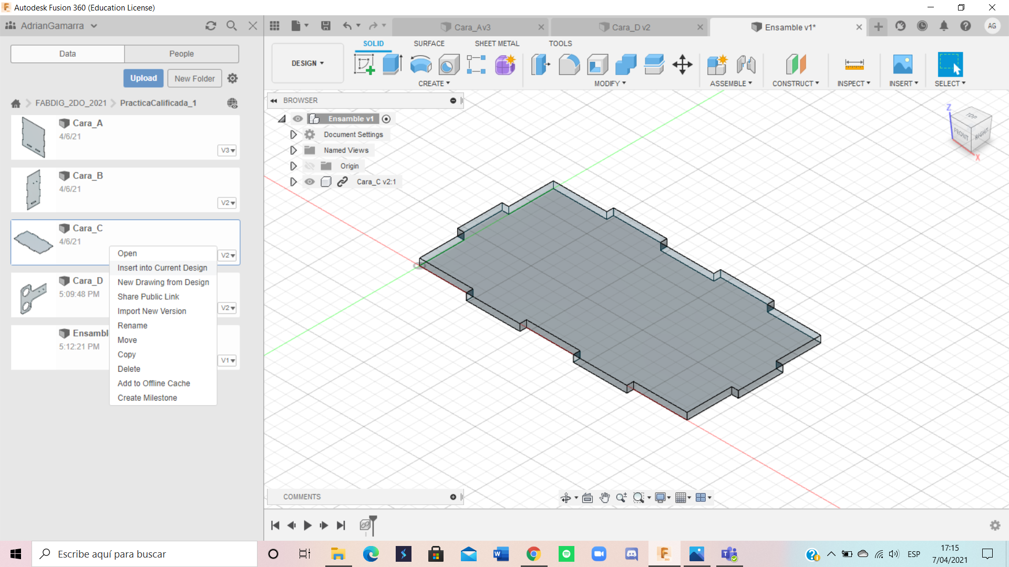
Task: Click the ViewCube to orient view
Action: tap(970, 130)
